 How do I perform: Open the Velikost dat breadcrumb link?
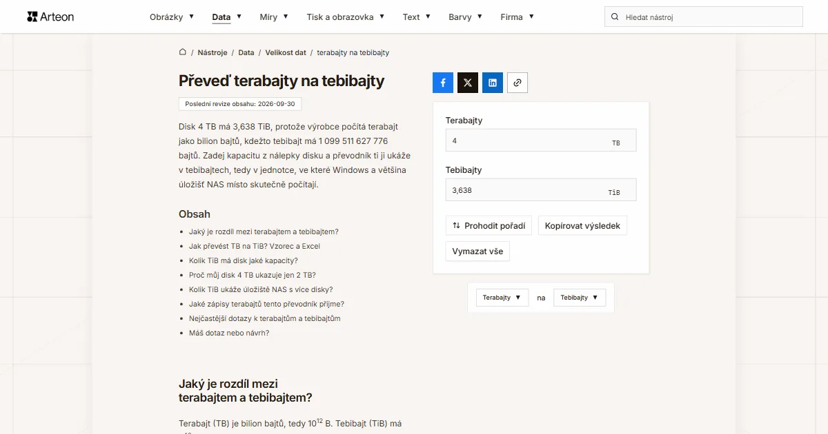click(286, 52)
